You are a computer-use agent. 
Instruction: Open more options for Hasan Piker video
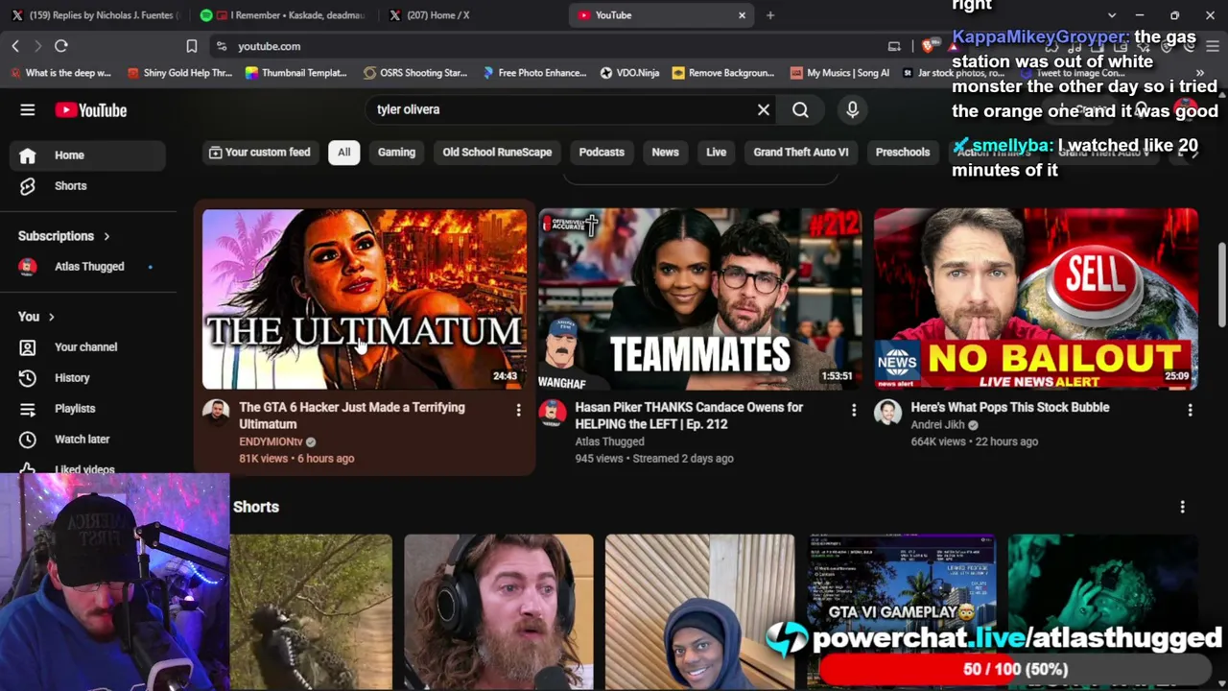(854, 411)
